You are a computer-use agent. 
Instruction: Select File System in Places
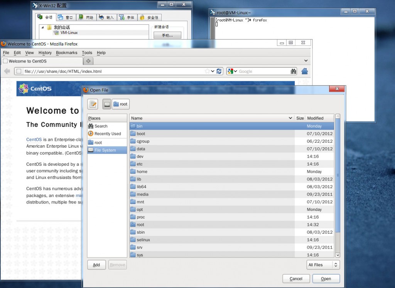pyautogui.click(x=107, y=150)
